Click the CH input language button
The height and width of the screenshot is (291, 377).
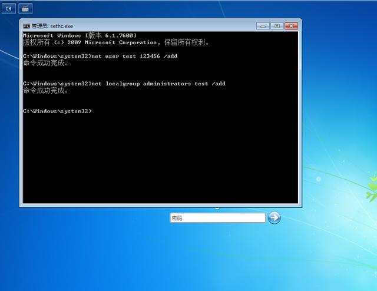pyautogui.click(x=9, y=9)
